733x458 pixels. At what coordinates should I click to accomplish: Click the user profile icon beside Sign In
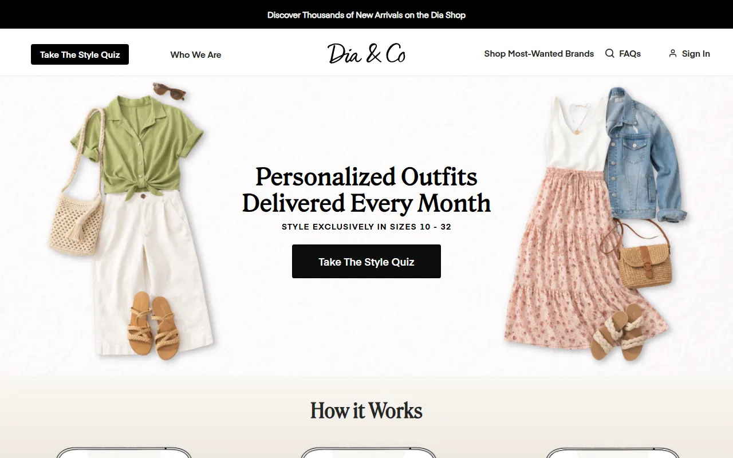pos(673,53)
